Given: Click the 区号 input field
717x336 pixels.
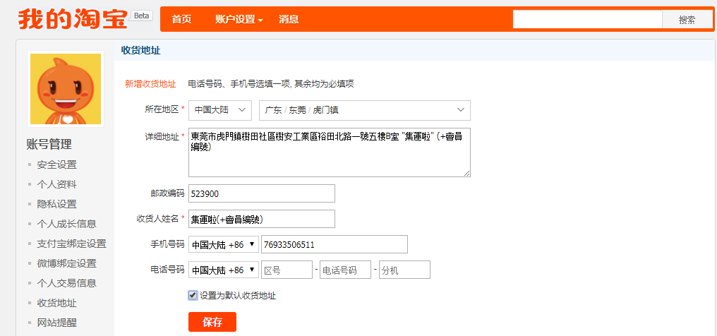Looking at the screenshot, I should coord(287,270).
